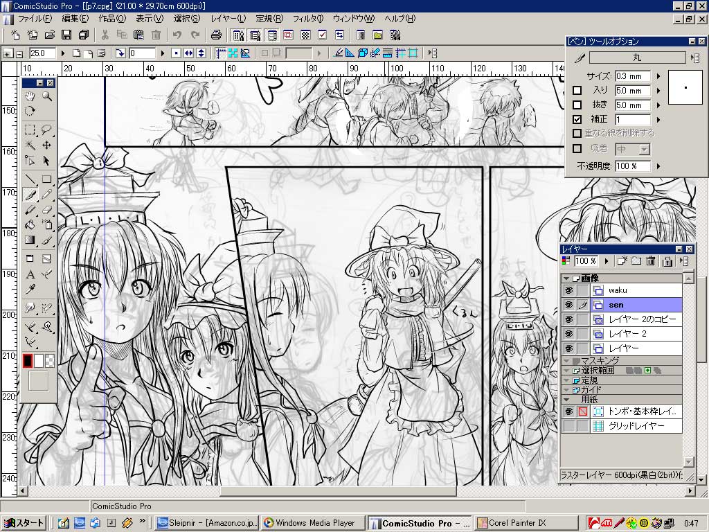Toggle the 入り checkbox
This screenshot has height=532, width=709.
coord(577,91)
